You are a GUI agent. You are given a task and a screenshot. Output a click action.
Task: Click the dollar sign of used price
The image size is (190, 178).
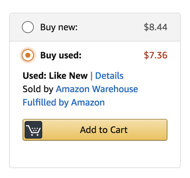pyautogui.click(x=146, y=55)
